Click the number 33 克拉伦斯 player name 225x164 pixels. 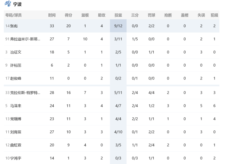click(25, 93)
